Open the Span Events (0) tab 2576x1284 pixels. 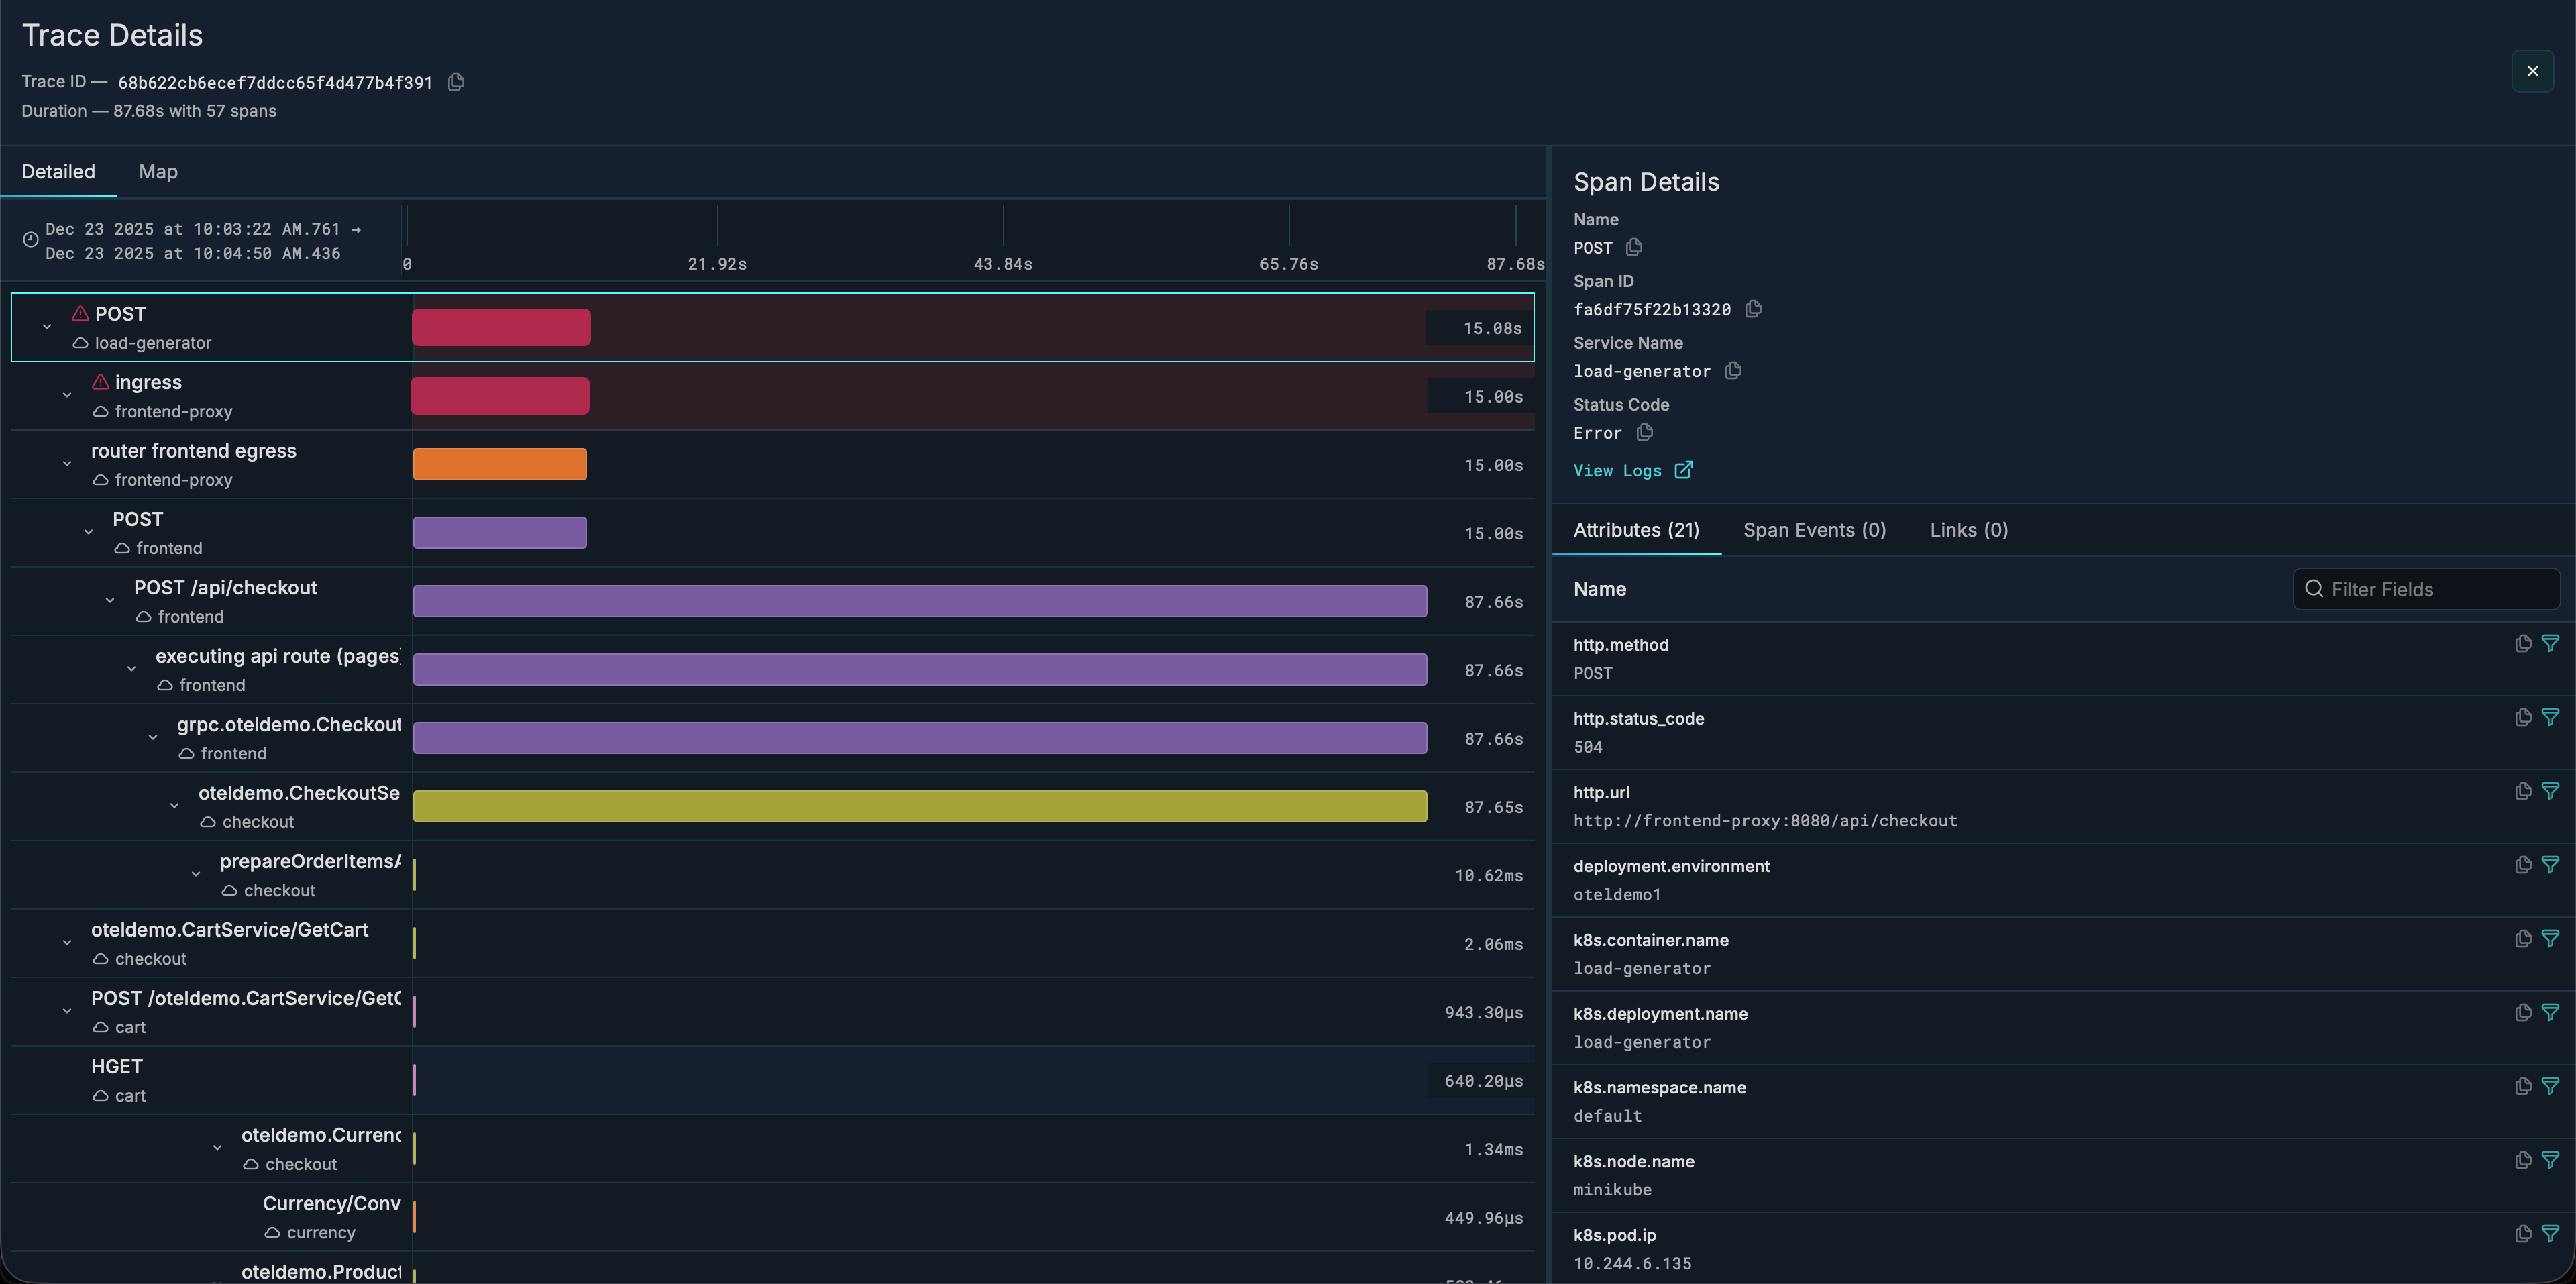(x=1814, y=530)
